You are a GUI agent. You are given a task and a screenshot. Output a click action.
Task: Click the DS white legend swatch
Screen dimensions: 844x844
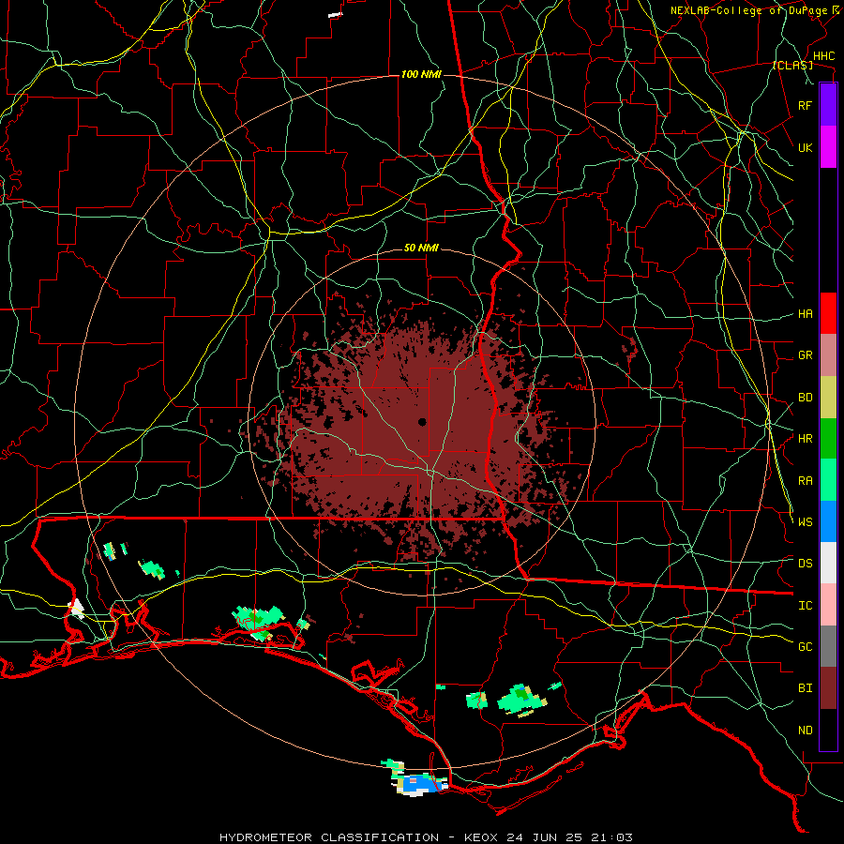tap(828, 563)
